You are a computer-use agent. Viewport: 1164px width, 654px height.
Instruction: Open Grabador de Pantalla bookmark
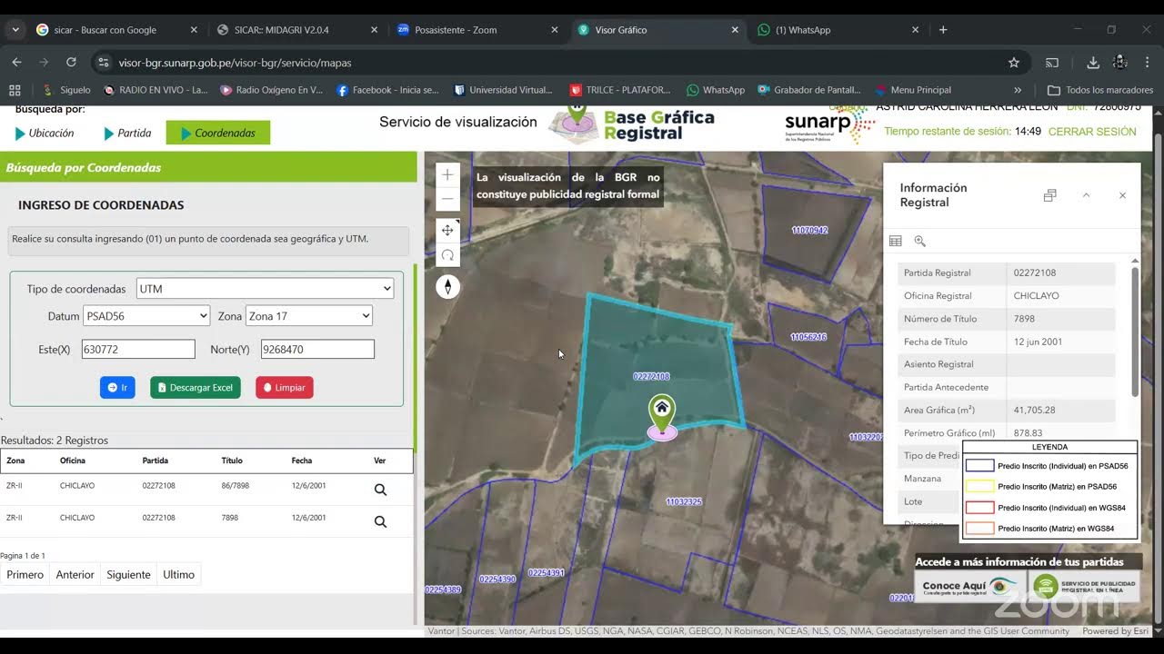coord(808,90)
